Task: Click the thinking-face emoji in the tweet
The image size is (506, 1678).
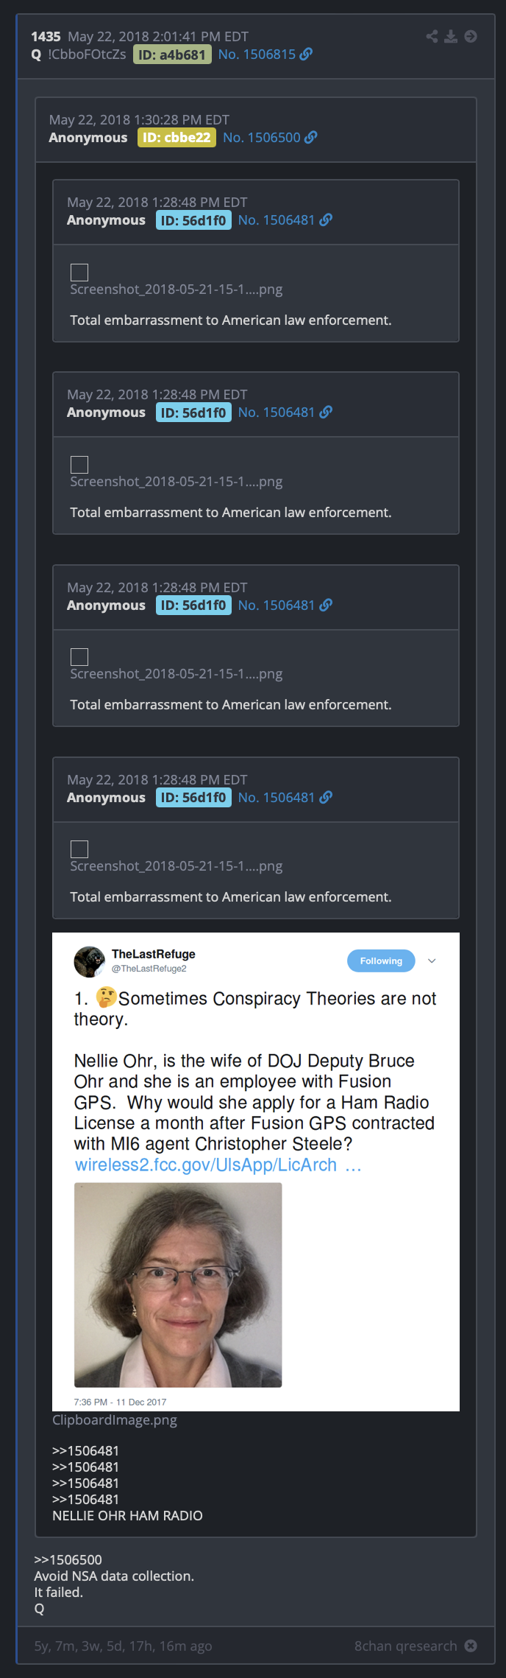Action: [107, 997]
